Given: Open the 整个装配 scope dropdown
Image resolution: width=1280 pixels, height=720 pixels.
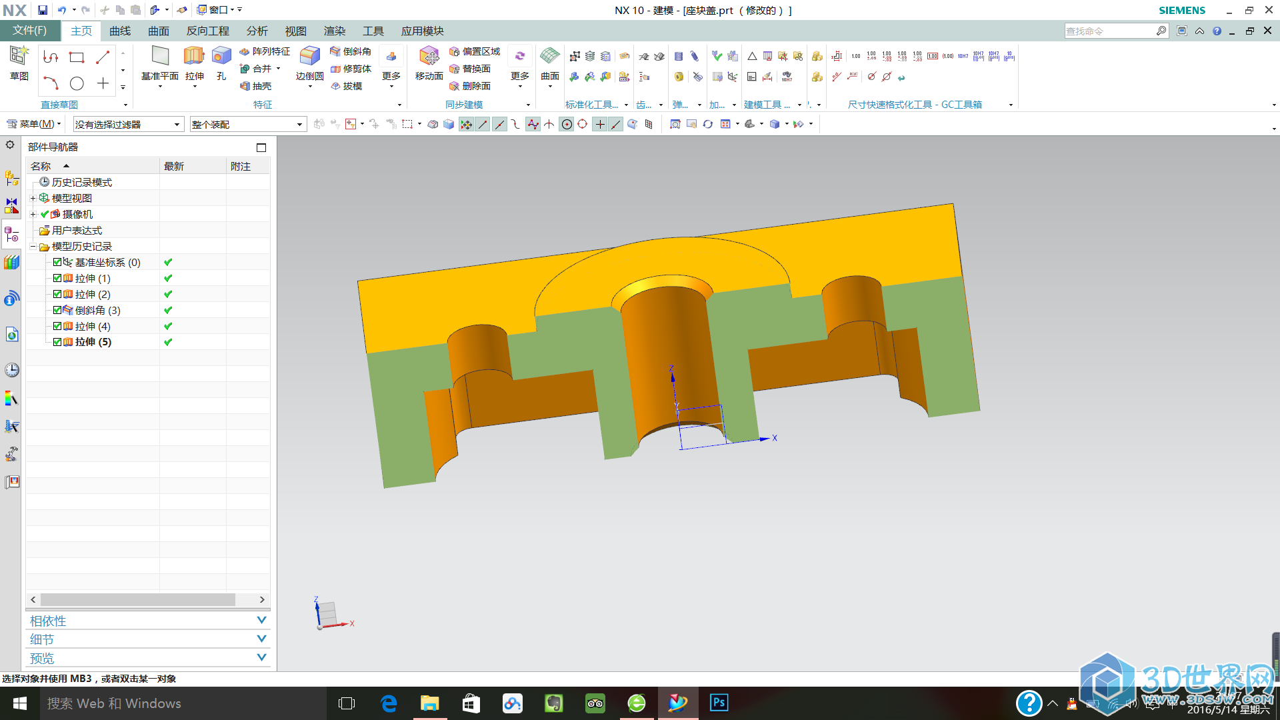Looking at the screenshot, I should click(248, 125).
